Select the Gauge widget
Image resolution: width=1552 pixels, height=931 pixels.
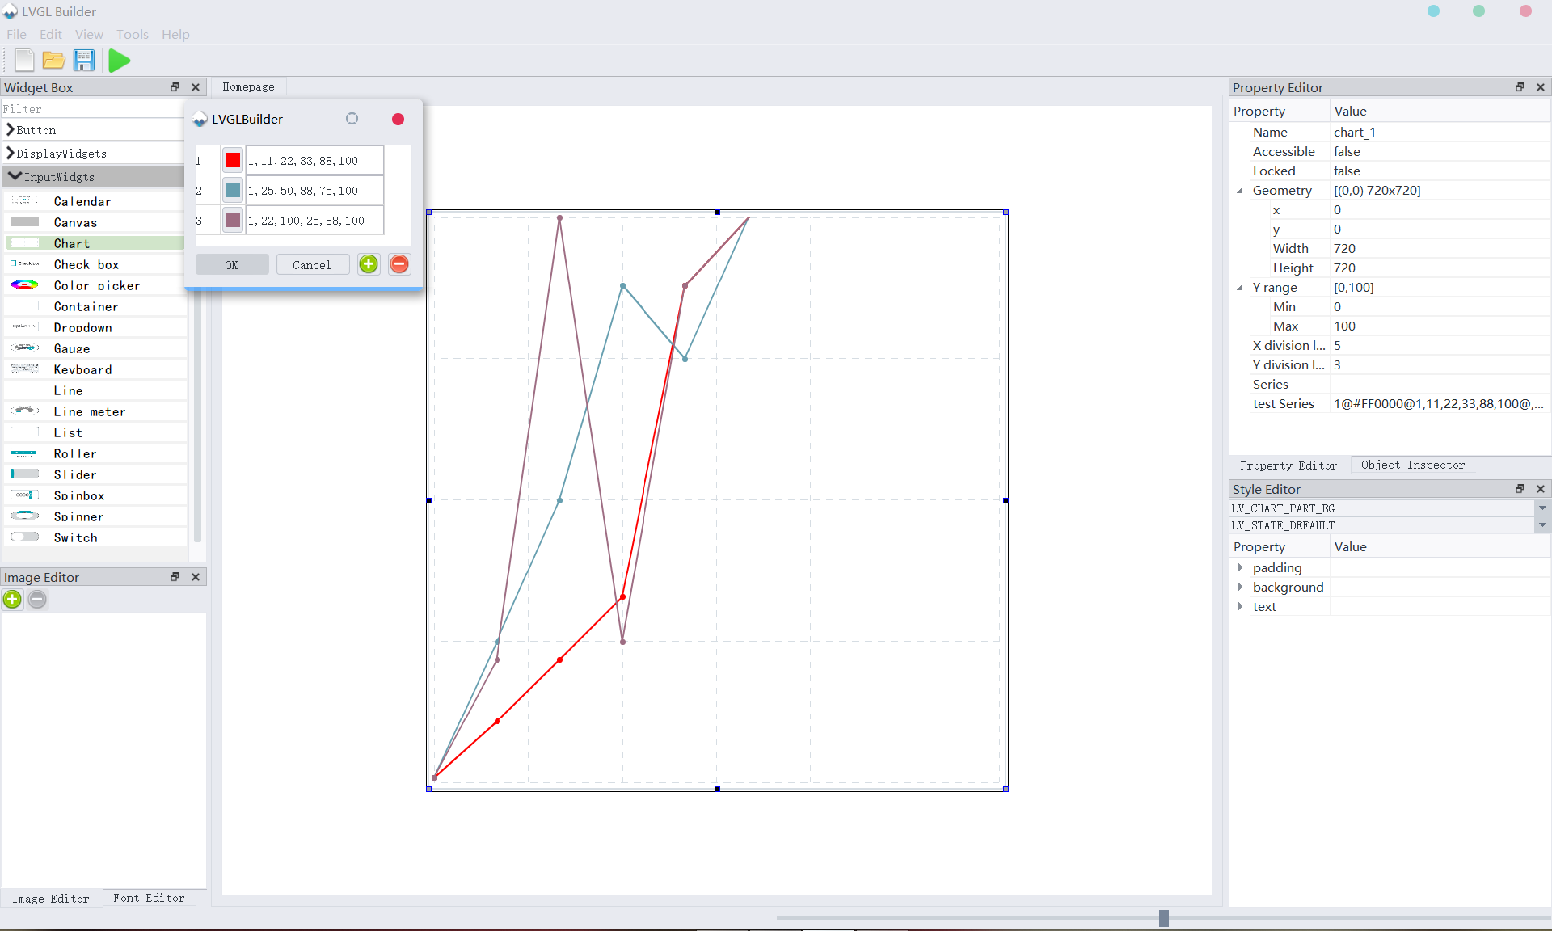(72, 348)
